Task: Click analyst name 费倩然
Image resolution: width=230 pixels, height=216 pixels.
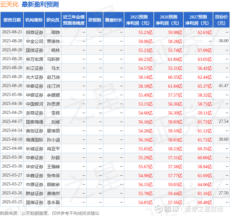Action: 53,193
